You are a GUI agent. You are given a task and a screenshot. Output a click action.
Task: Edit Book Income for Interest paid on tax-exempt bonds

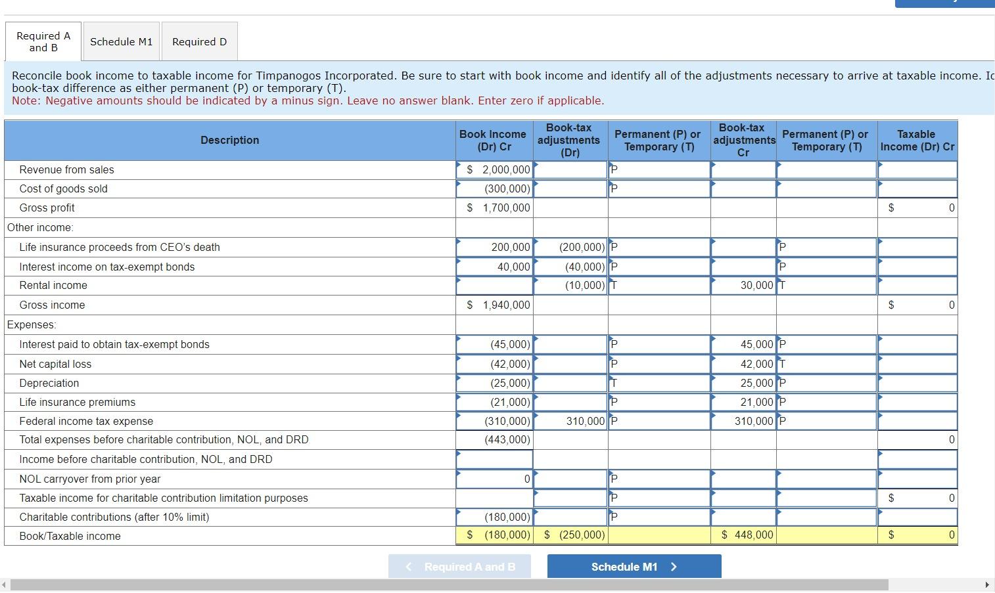coord(494,344)
